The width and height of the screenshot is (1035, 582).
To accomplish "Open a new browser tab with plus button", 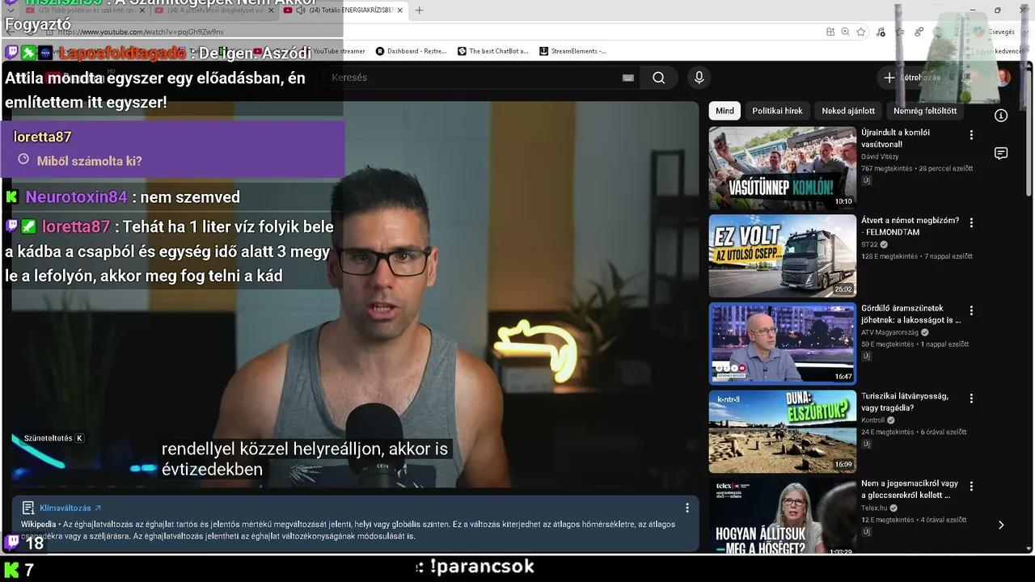I will (419, 11).
